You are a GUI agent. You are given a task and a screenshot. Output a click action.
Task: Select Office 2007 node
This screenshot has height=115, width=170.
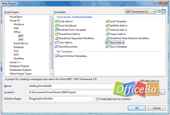[x=21, y=36]
